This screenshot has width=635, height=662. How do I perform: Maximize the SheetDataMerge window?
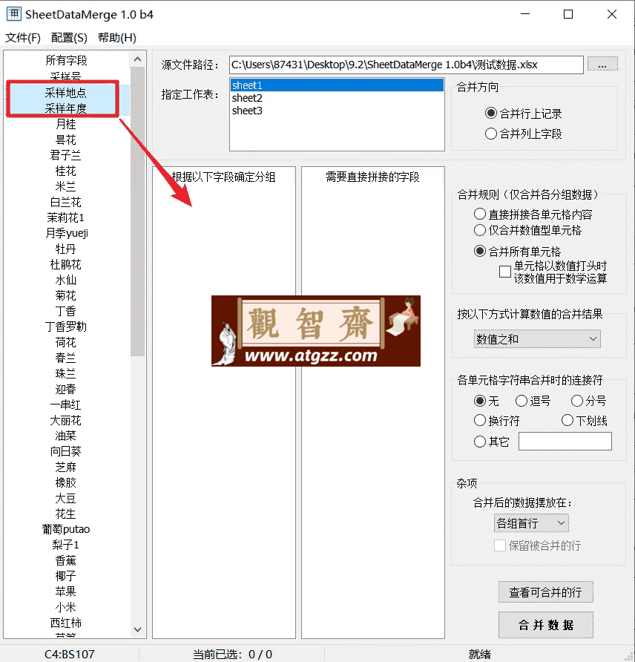tap(568, 14)
